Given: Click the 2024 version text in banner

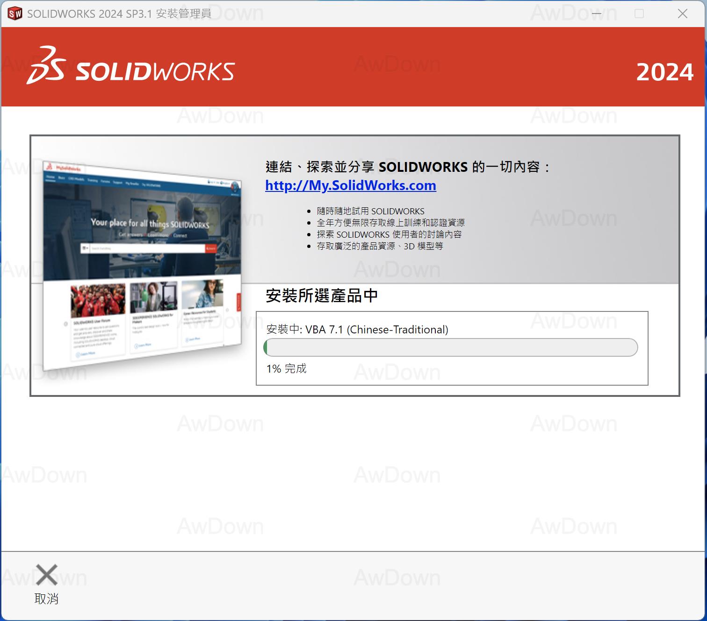Looking at the screenshot, I should pyautogui.click(x=664, y=72).
